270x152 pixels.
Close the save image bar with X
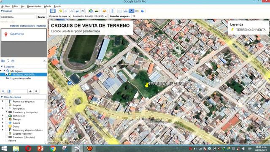coord(134,16)
